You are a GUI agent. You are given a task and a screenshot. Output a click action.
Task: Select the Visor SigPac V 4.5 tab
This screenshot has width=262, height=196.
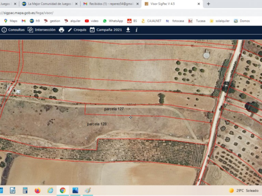pos(172,4)
